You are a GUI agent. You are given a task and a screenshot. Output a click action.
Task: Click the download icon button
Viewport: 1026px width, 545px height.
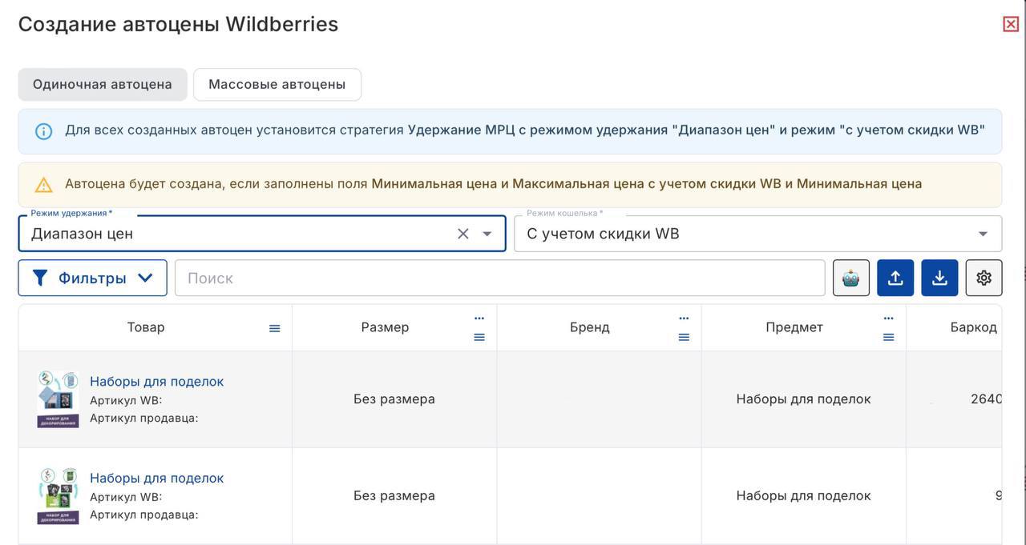click(x=939, y=279)
